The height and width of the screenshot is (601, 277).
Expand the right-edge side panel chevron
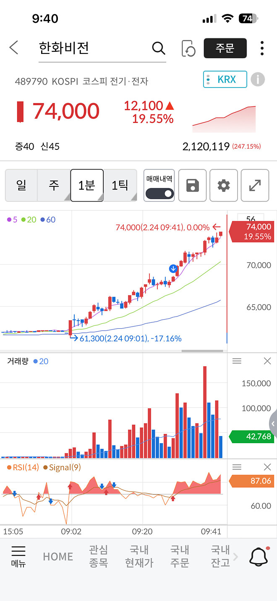[x=273, y=424]
